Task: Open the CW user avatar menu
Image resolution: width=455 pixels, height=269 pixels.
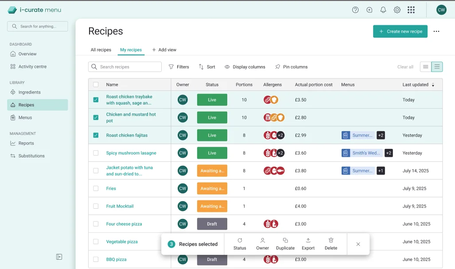Action: (441, 10)
